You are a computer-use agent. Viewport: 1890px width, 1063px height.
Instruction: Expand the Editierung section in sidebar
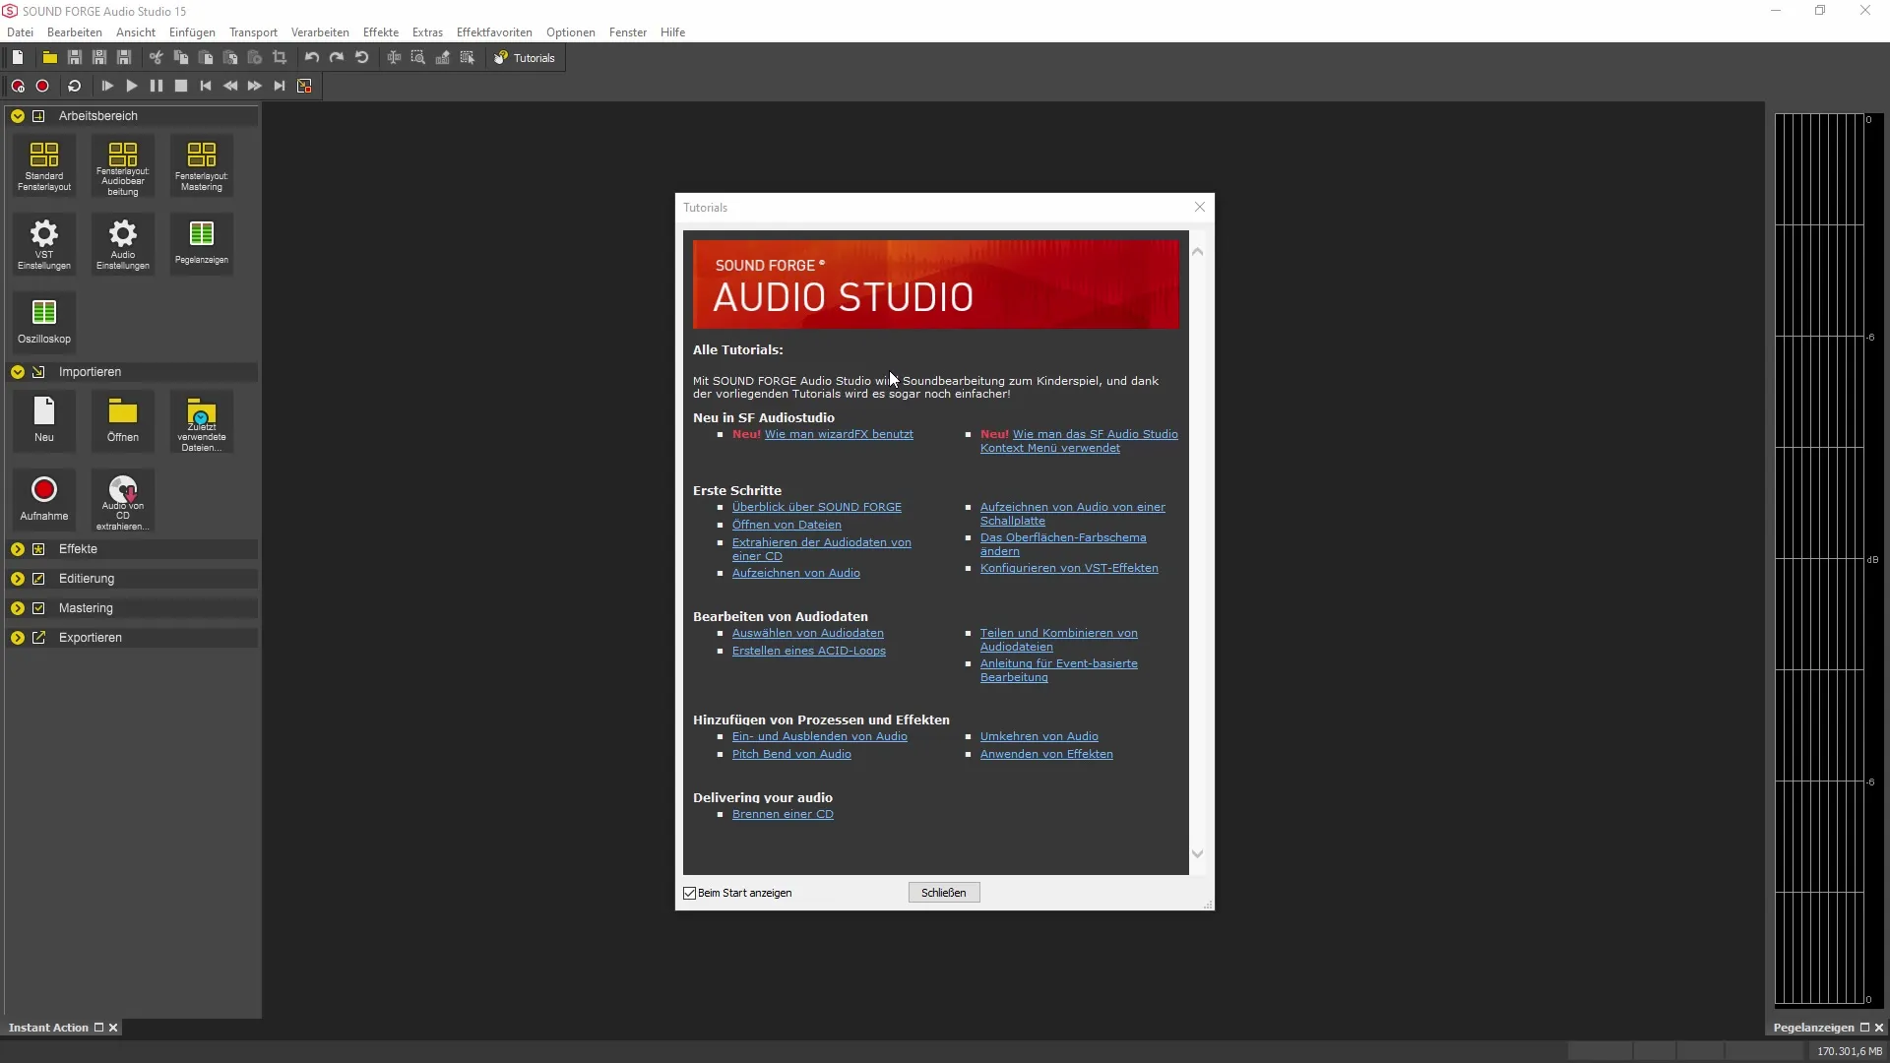[x=18, y=578]
